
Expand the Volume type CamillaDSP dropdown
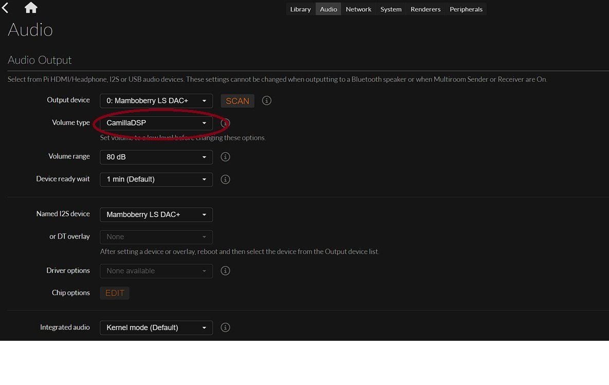(x=156, y=123)
